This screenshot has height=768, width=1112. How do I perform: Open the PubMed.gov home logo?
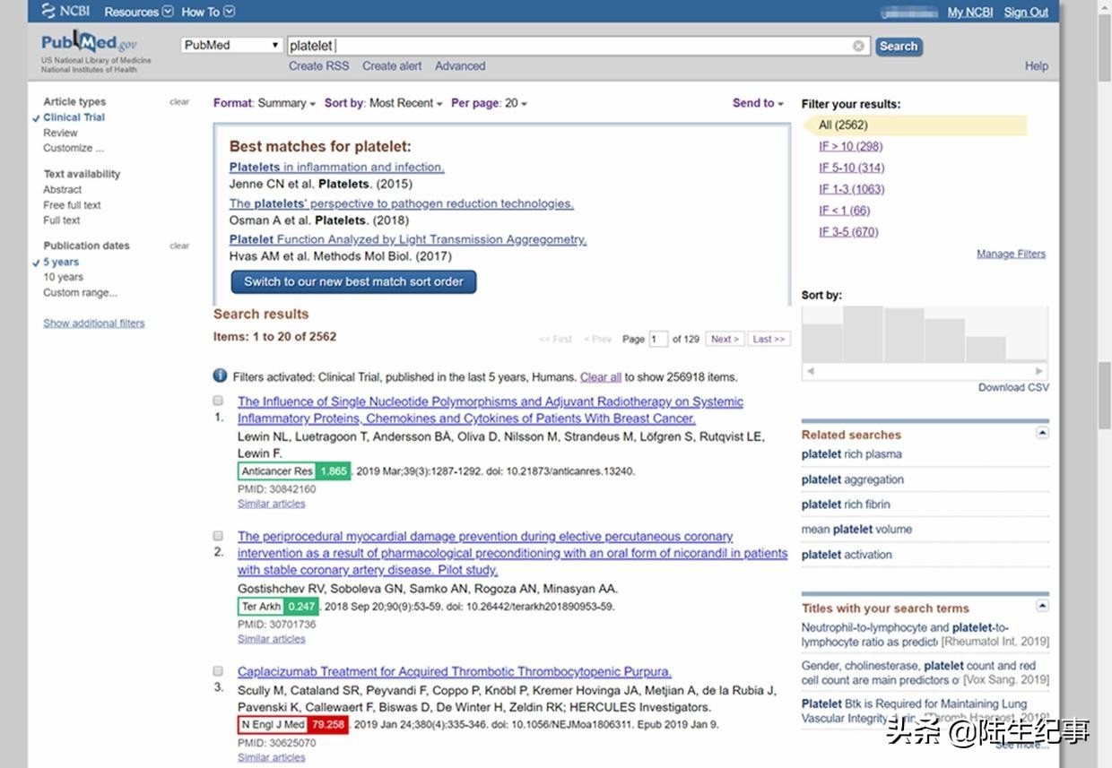[x=90, y=43]
